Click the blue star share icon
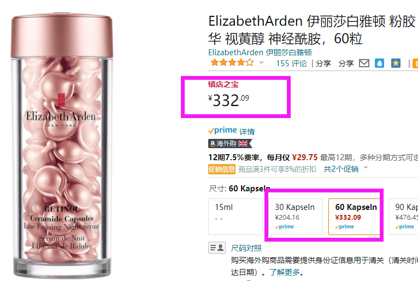Image resolution: width=418 pixels, height=281 pixels. coord(396,63)
